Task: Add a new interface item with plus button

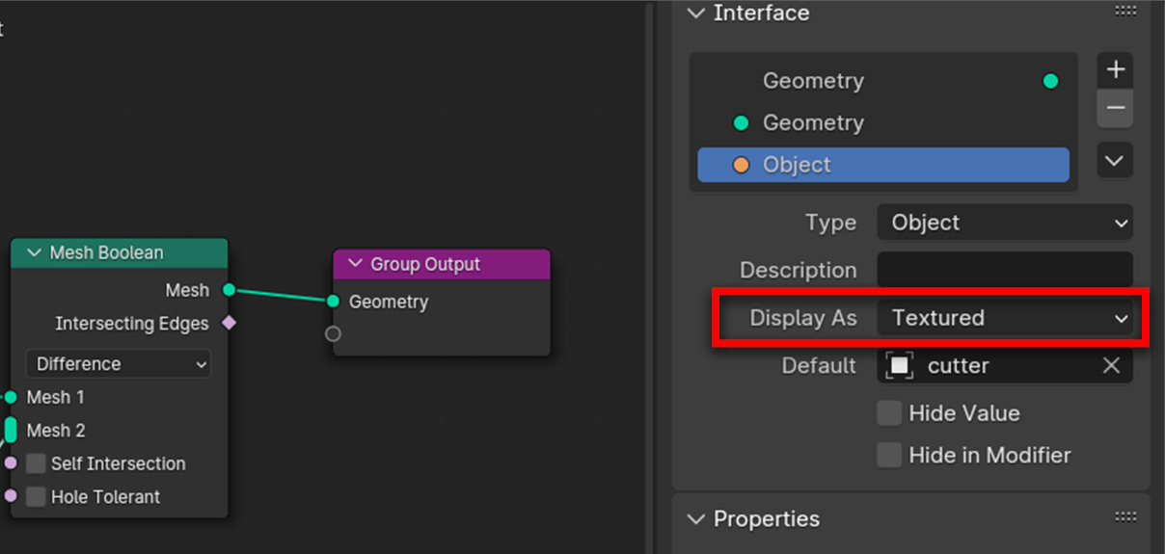Action: [x=1115, y=70]
